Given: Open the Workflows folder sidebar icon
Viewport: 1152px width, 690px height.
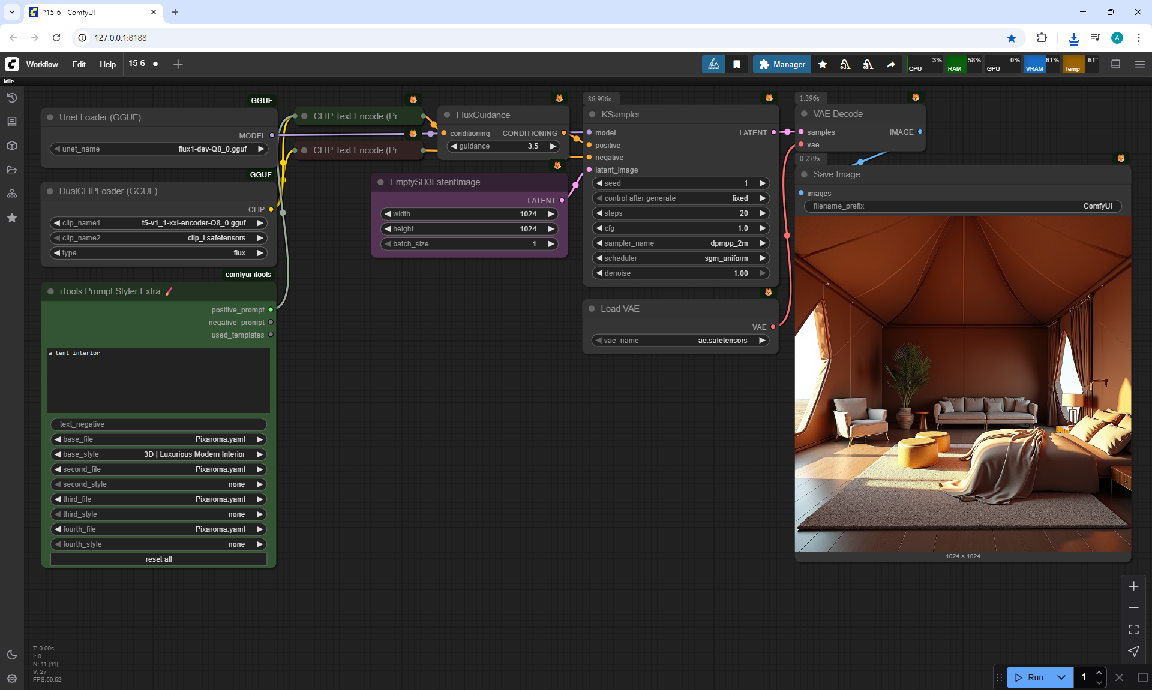Looking at the screenshot, I should click(x=12, y=170).
